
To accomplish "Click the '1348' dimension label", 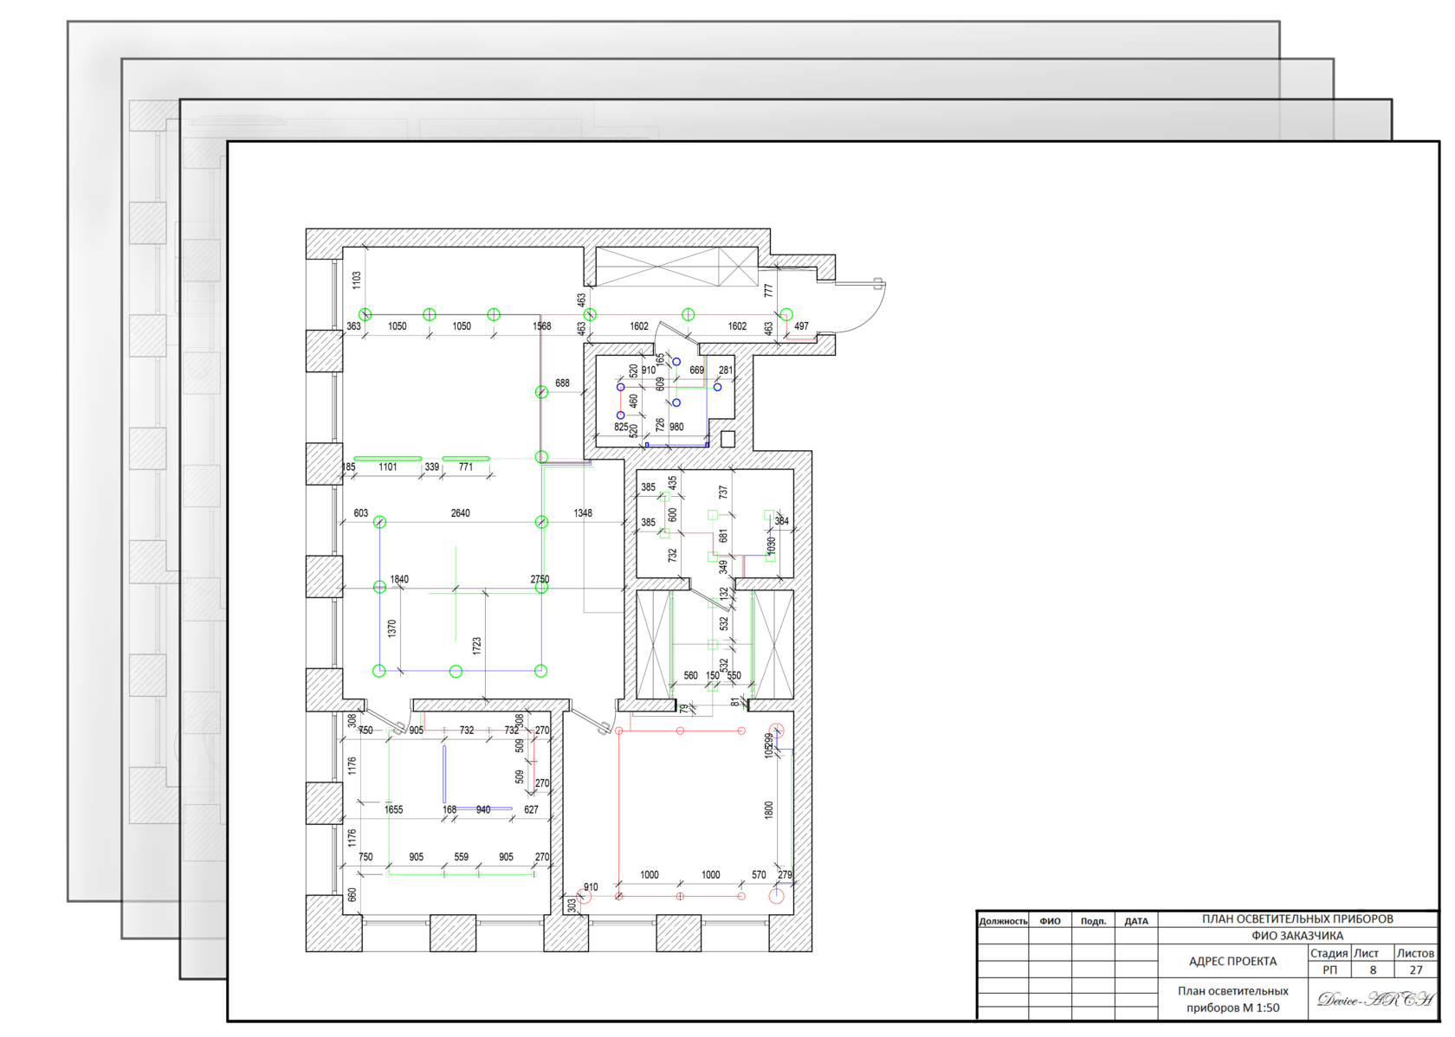I will pos(583,513).
